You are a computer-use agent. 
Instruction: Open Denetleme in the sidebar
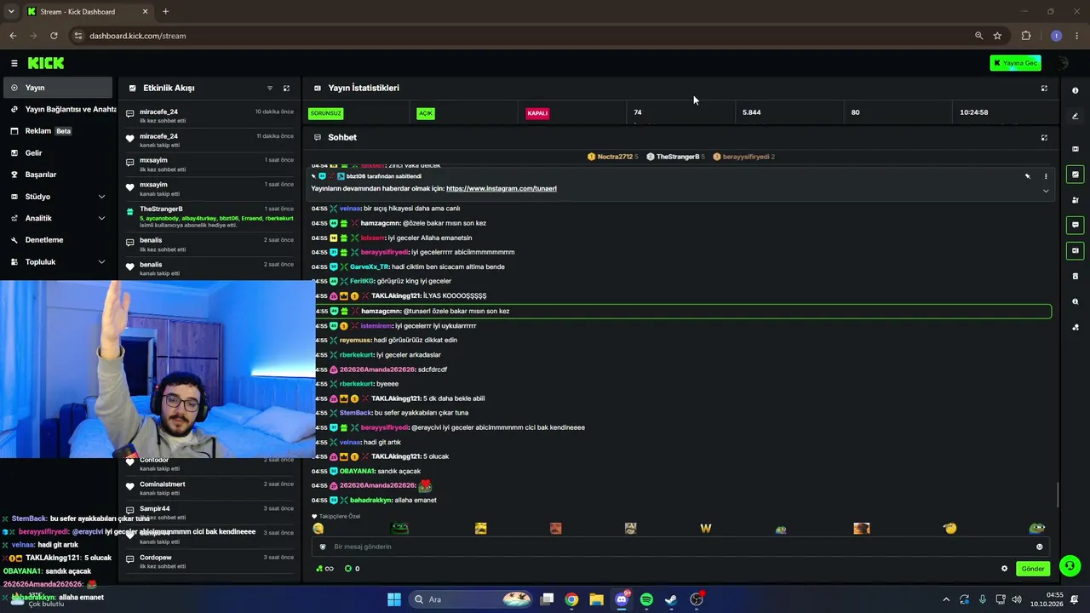pyautogui.click(x=58, y=240)
